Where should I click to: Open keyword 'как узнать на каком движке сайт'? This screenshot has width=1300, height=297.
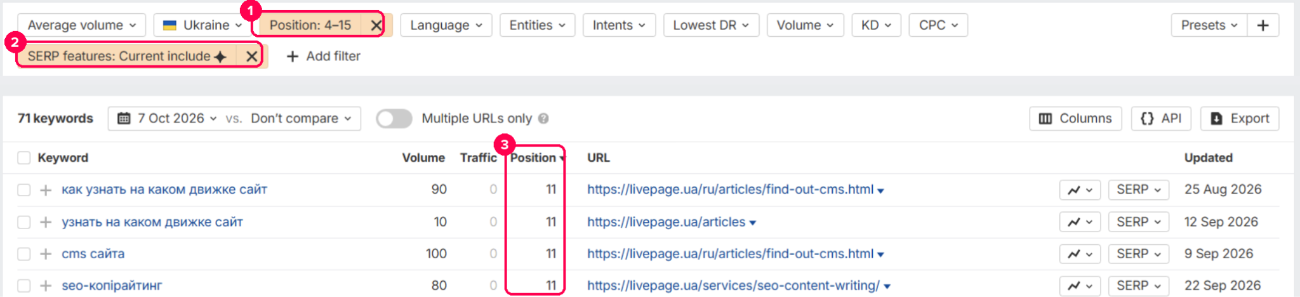[164, 190]
